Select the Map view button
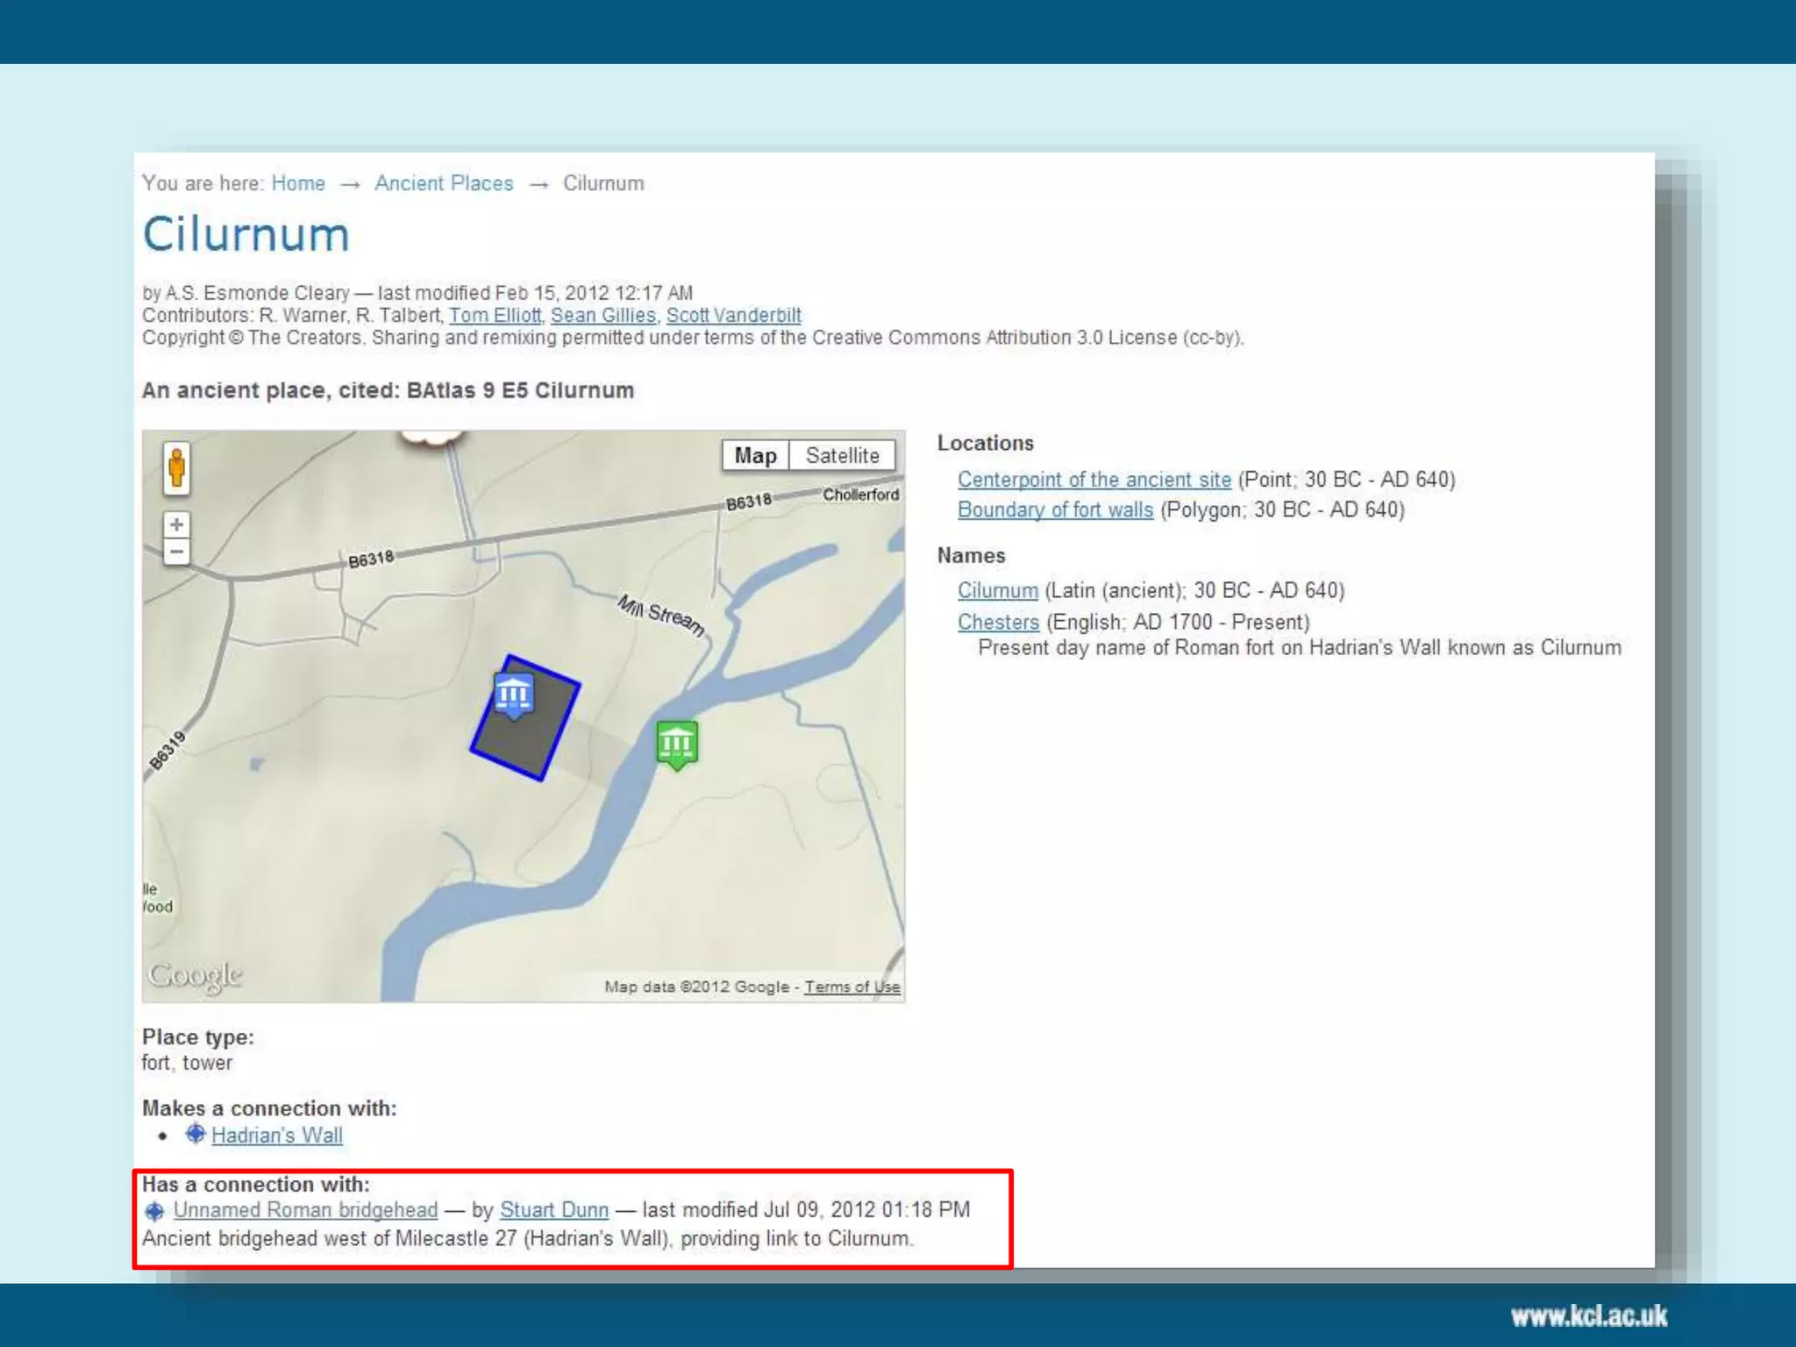This screenshot has width=1796, height=1347. tap(755, 455)
